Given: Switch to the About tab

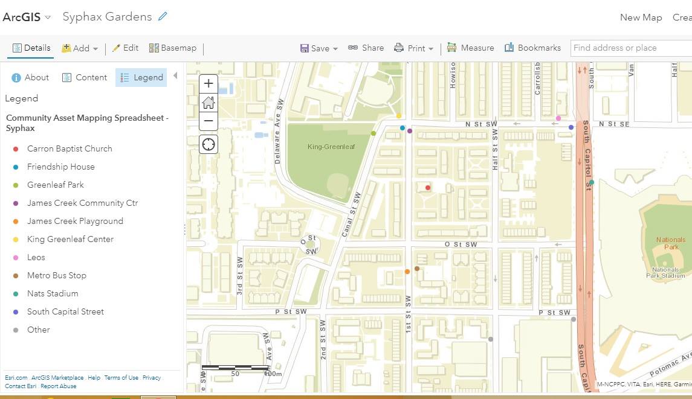Looking at the screenshot, I should pos(30,78).
